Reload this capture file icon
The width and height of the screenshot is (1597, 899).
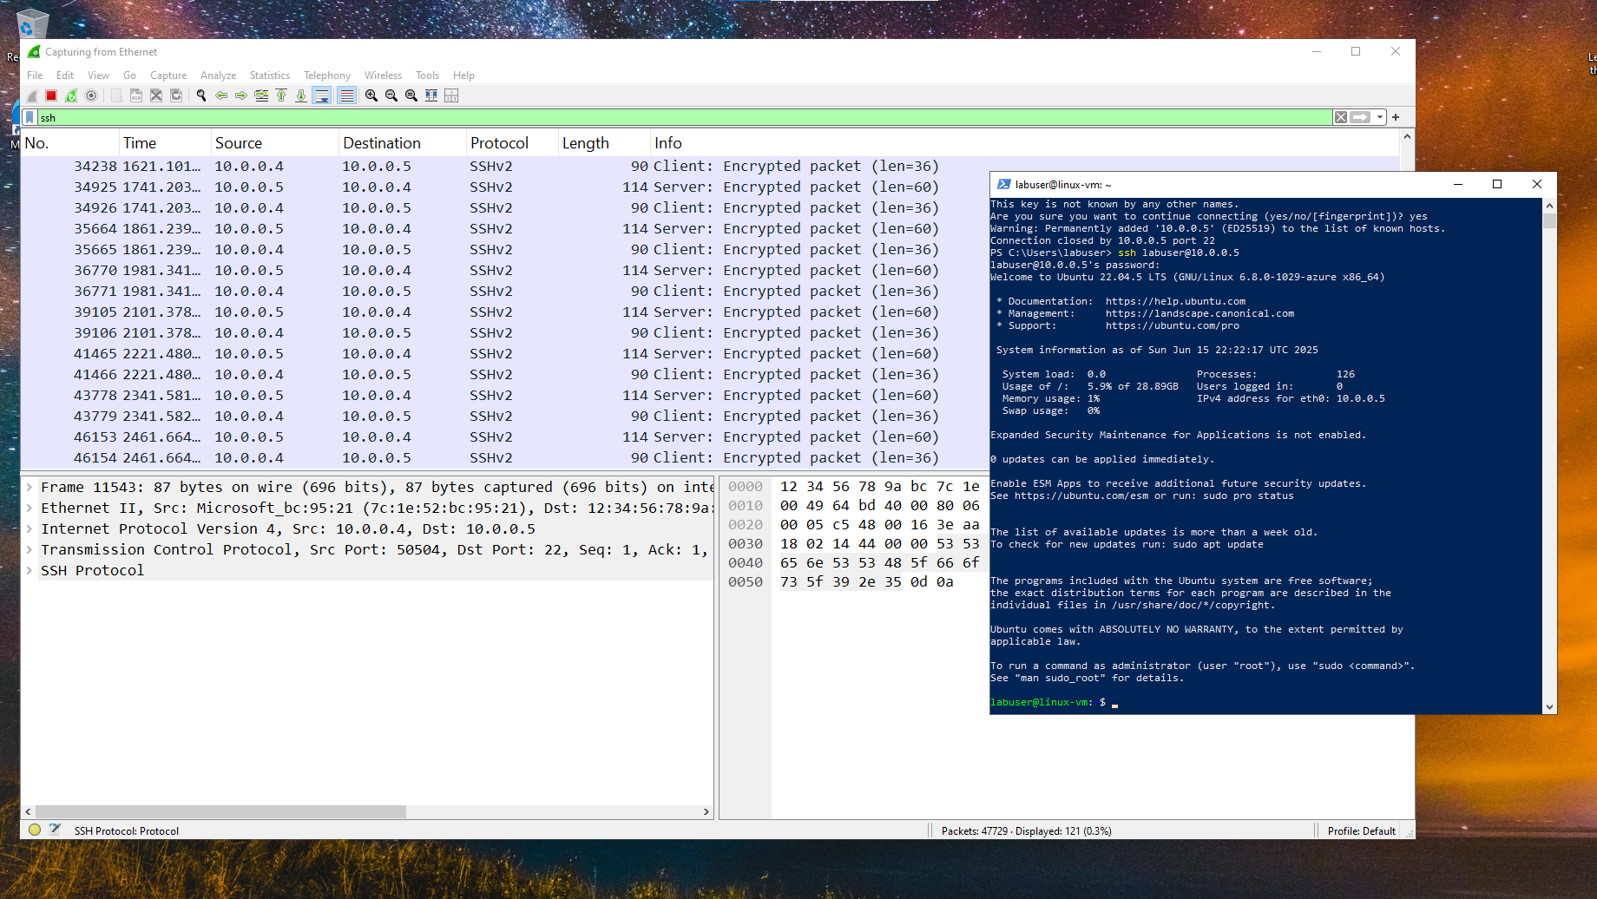coord(176,95)
